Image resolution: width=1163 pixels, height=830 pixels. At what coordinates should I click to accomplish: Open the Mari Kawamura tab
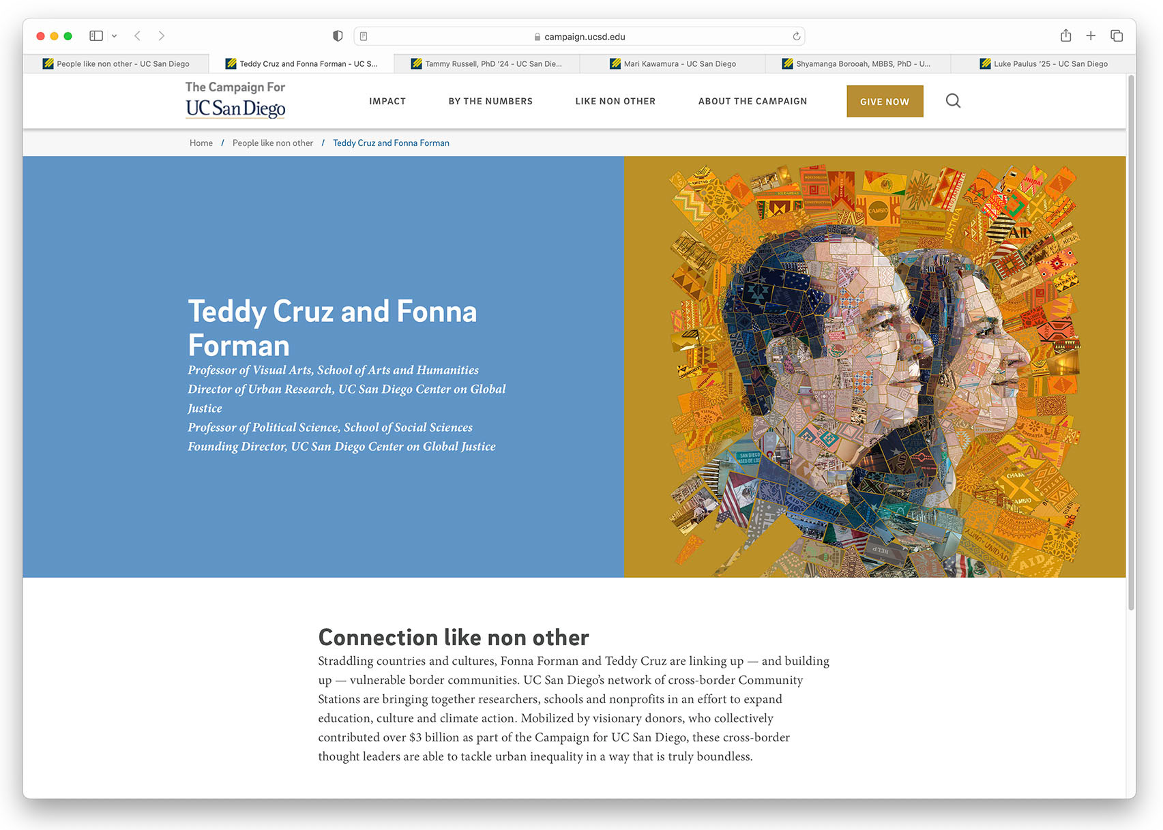(x=673, y=63)
